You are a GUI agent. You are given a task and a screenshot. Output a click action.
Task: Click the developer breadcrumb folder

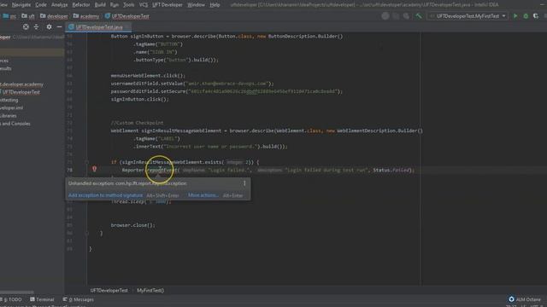pyautogui.click(x=54, y=16)
